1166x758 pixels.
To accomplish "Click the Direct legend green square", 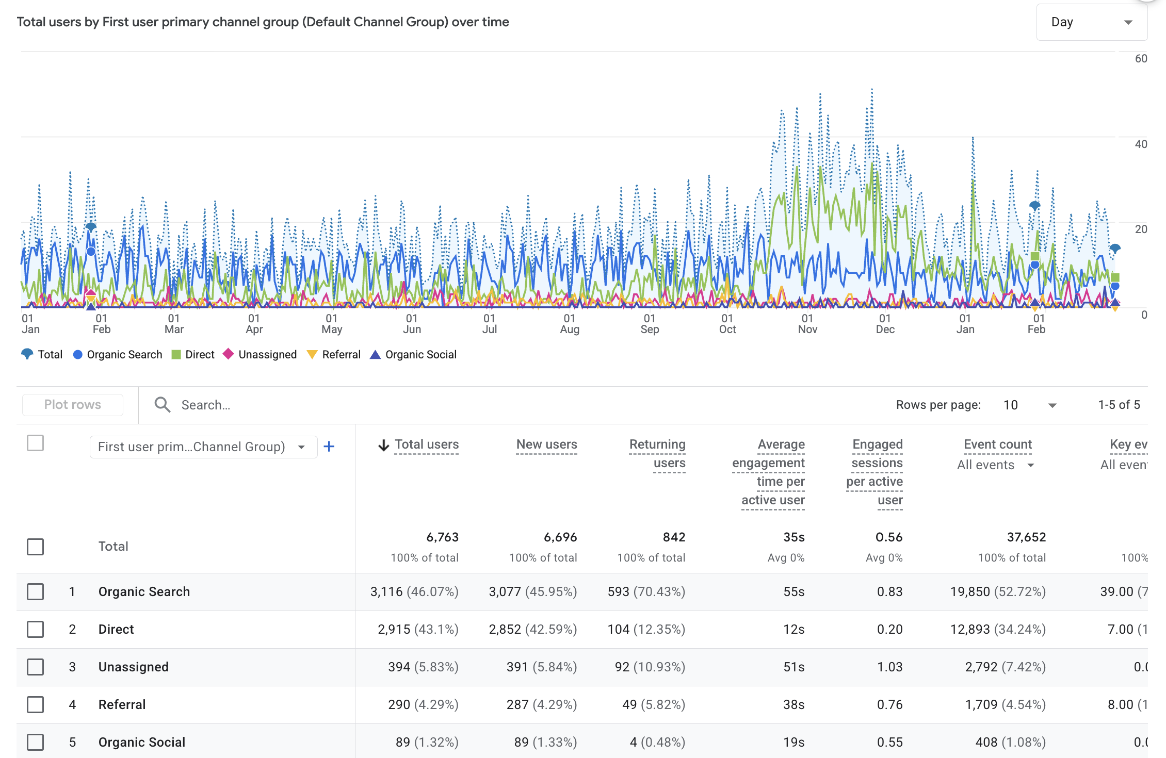I will [x=176, y=355].
